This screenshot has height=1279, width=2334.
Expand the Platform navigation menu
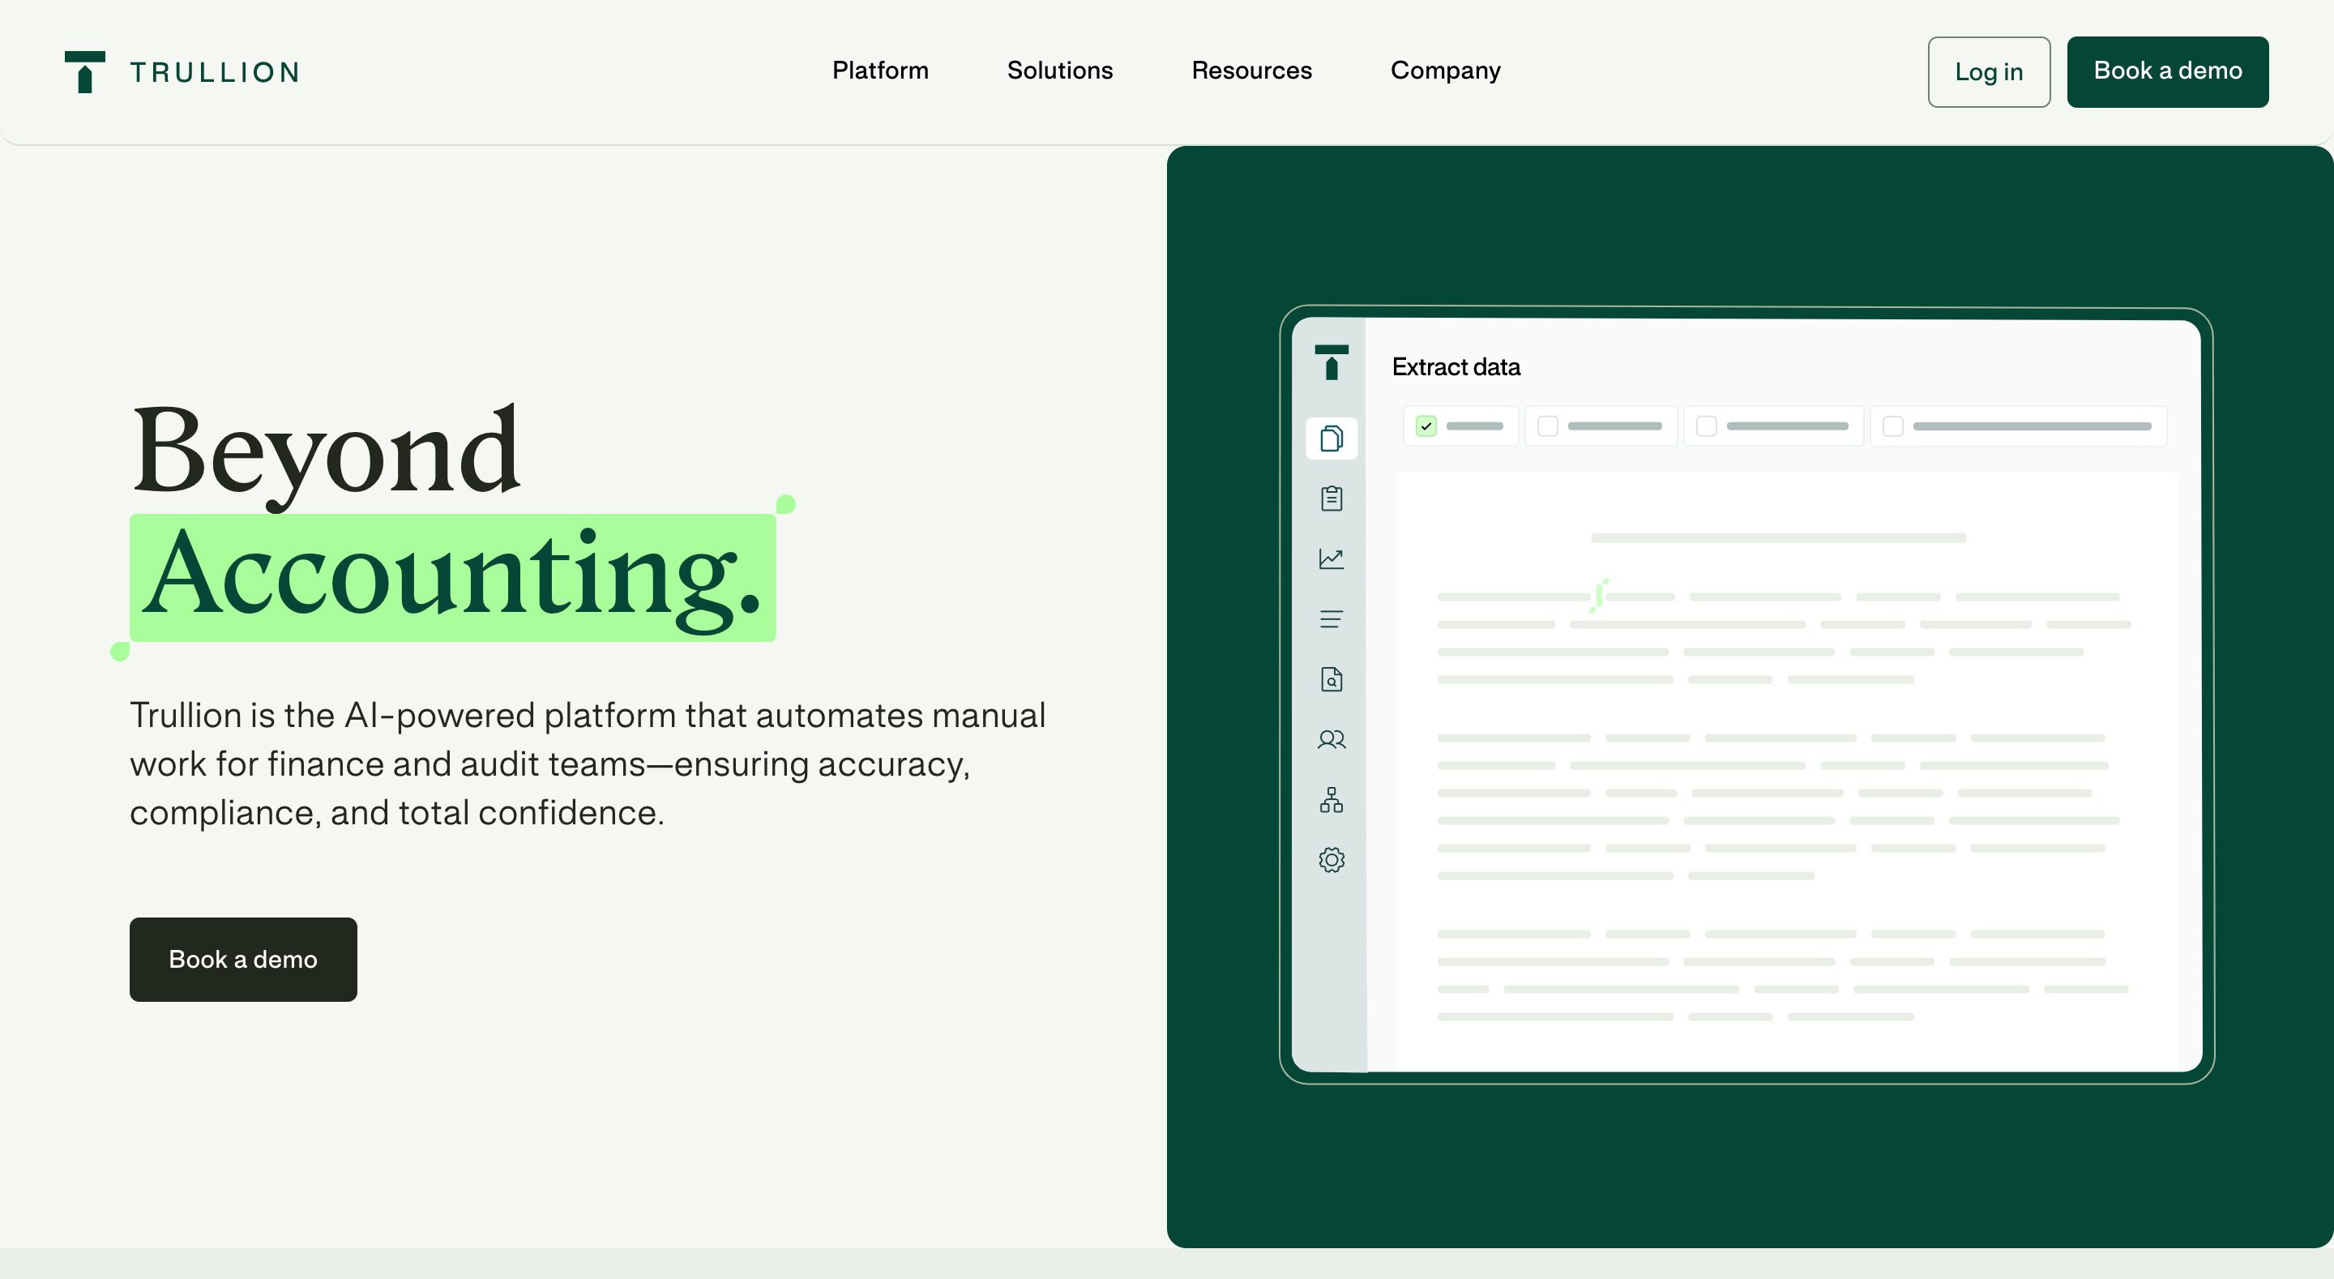pyautogui.click(x=880, y=71)
